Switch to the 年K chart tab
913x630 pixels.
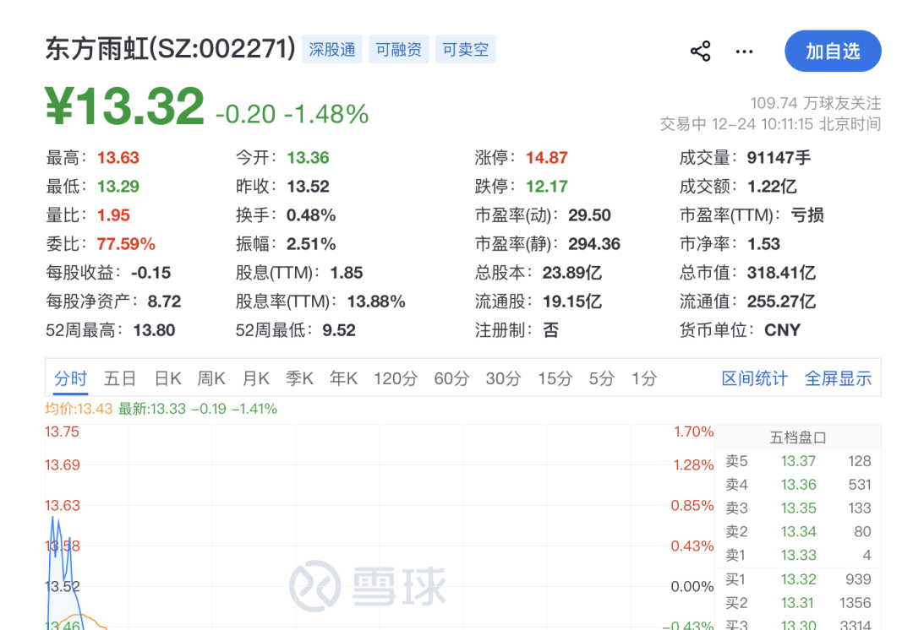click(343, 378)
